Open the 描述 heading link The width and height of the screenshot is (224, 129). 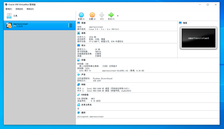[83, 113]
